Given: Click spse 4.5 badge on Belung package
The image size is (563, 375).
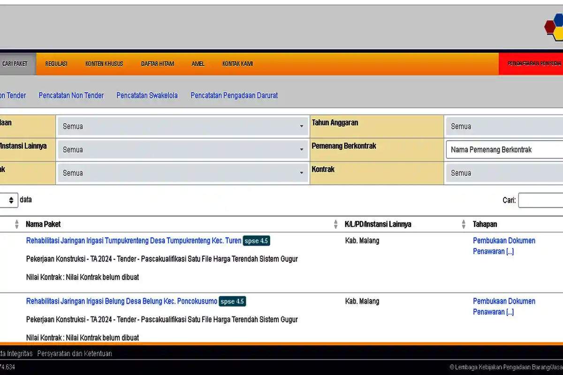Looking at the screenshot, I should click(x=232, y=301).
